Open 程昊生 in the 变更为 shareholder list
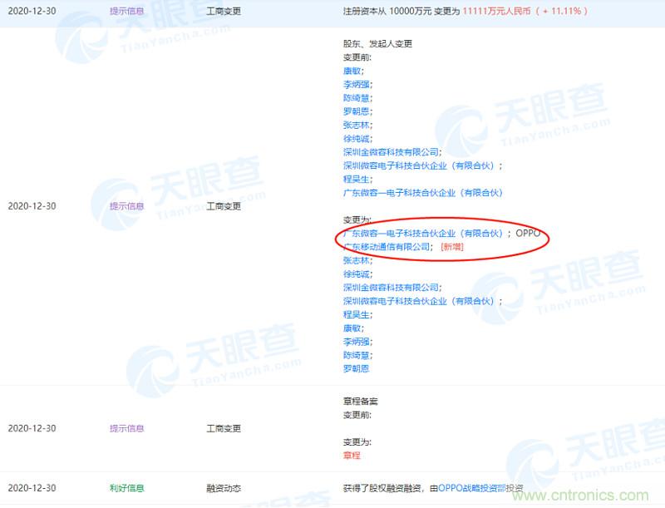Screen dimensions: 665x508 click(357, 314)
